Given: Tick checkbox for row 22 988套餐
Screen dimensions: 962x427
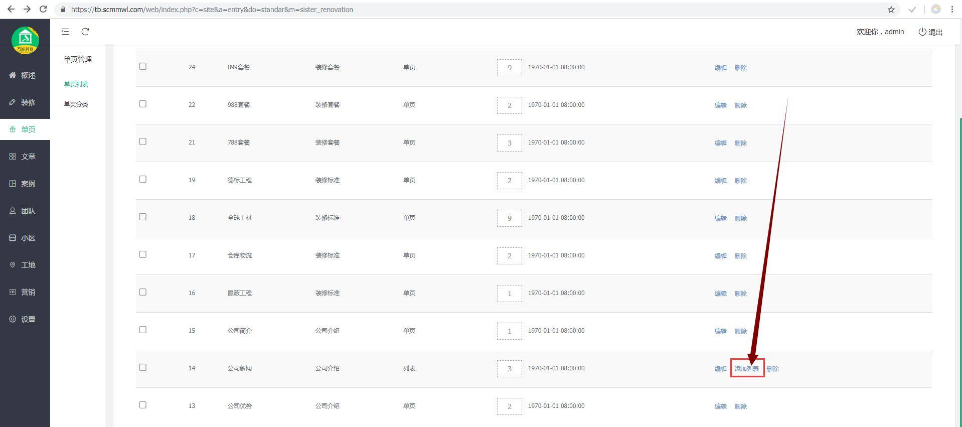Looking at the screenshot, I should pos(143,104).
